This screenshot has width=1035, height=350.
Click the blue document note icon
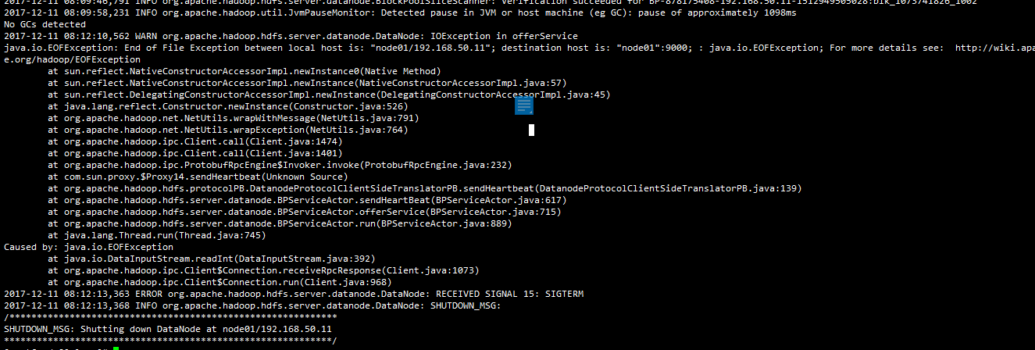523,106
